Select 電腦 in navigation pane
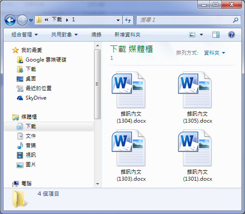Image resolution: width=245 pixels, height=214 pixels. tap(26, 183)
